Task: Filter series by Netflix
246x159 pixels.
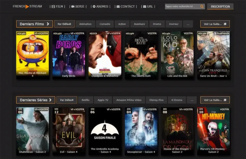Action: (x=86, y=100)
